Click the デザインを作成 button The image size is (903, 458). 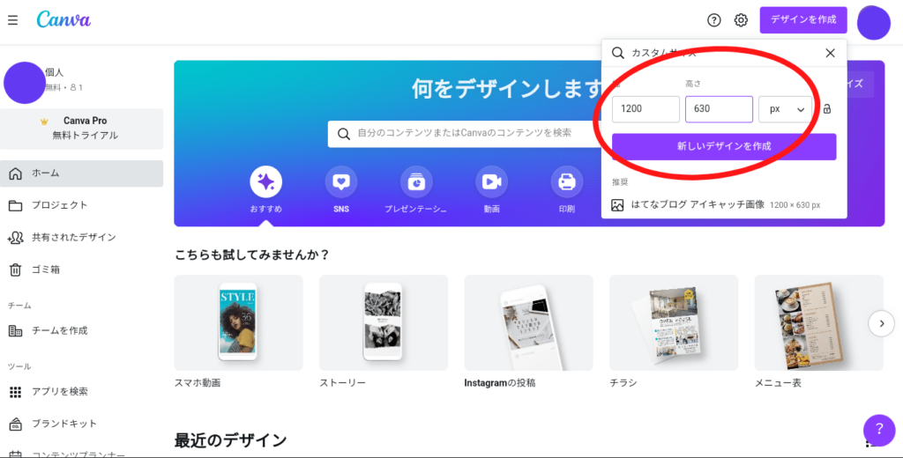(803, 20)
